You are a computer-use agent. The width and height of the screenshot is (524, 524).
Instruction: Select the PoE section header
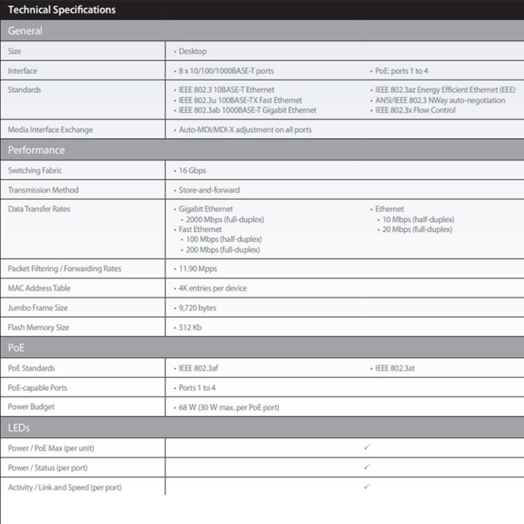pos(16,348)
